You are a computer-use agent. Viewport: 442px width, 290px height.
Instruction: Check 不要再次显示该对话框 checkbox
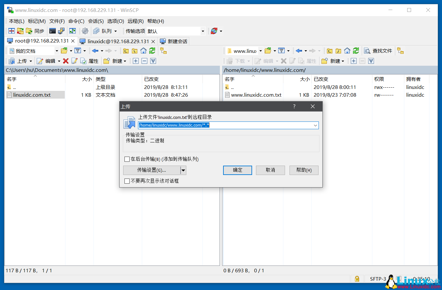tap(127, 181)
